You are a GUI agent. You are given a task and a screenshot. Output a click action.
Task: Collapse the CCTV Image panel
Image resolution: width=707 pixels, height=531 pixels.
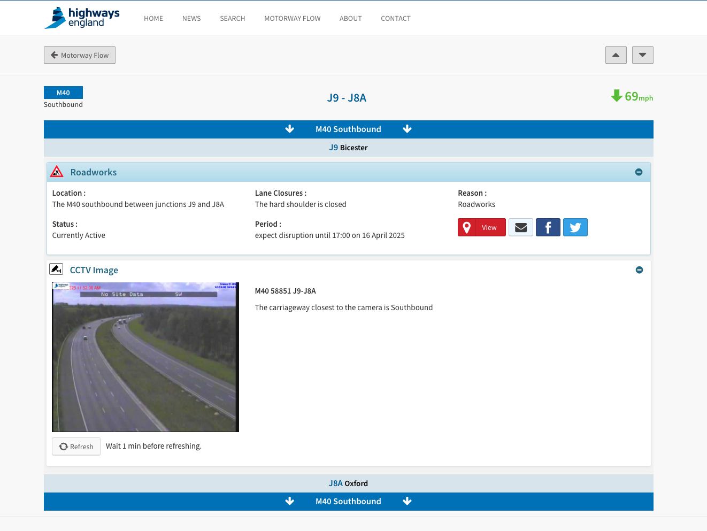pos(639,270)
